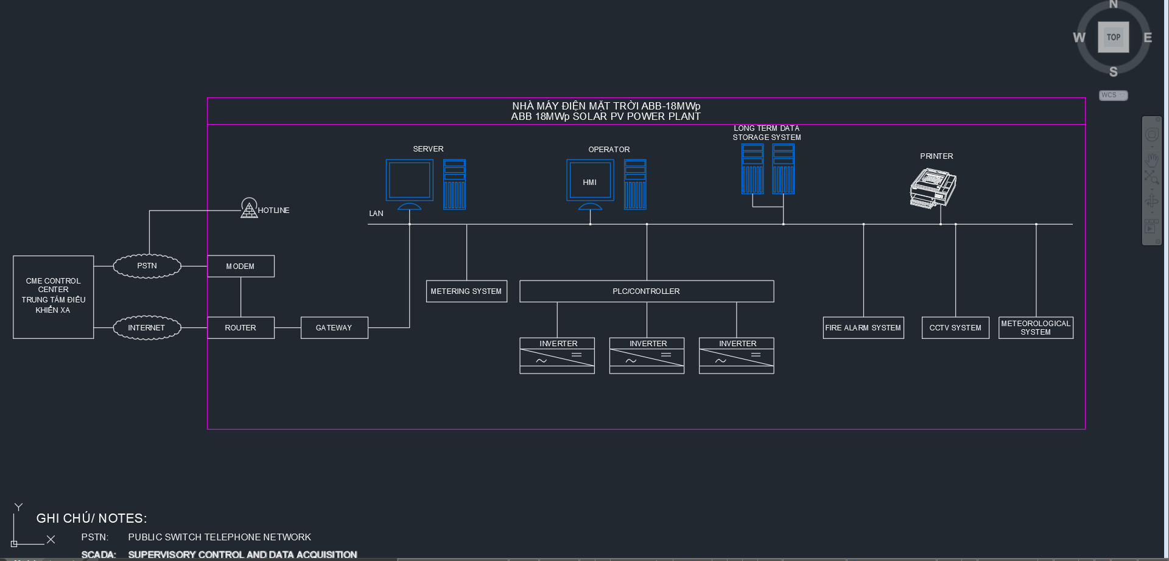Select the FIRE ALARM SYSTEM box
Image resolution: width=1169 pixels, height=561 pixels.
[x=863, y=327]
